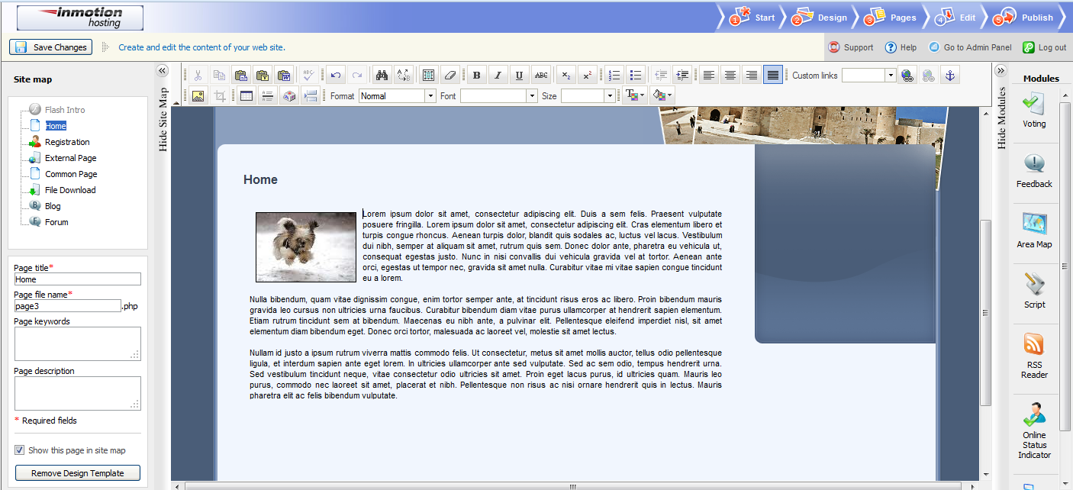Image resolution: width=1073 pixels, height=490 pixels.
Task: Insert a numbered list
Action: (614, 75)
